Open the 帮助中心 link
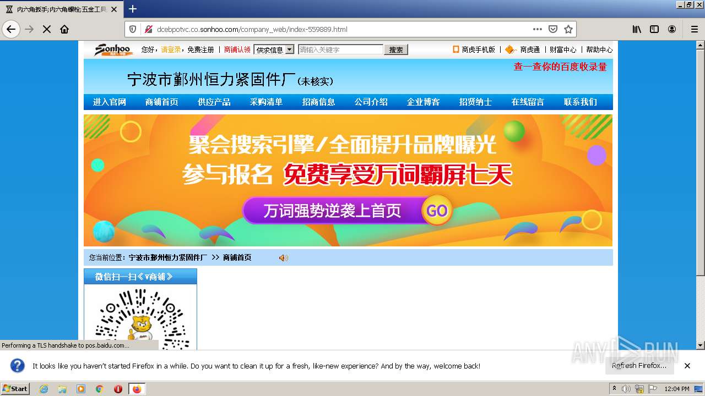 [599, 50]
